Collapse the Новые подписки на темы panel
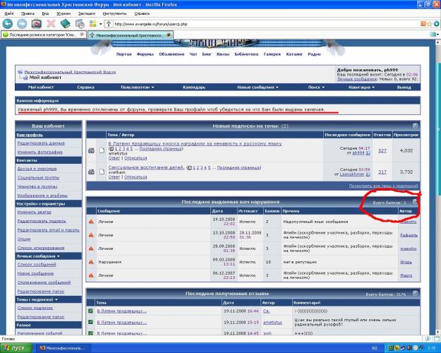This screenshot has width=441, height=353. pos(415,126)
